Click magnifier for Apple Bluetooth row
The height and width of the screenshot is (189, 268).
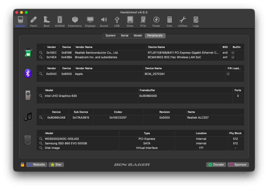point(41,74)
